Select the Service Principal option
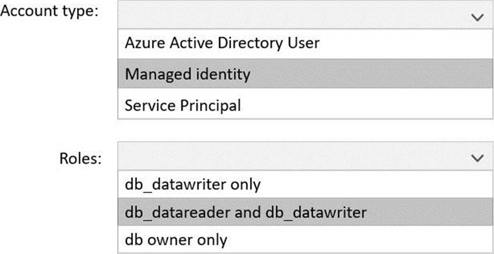The image size is (494, 254). coord(182,104)
